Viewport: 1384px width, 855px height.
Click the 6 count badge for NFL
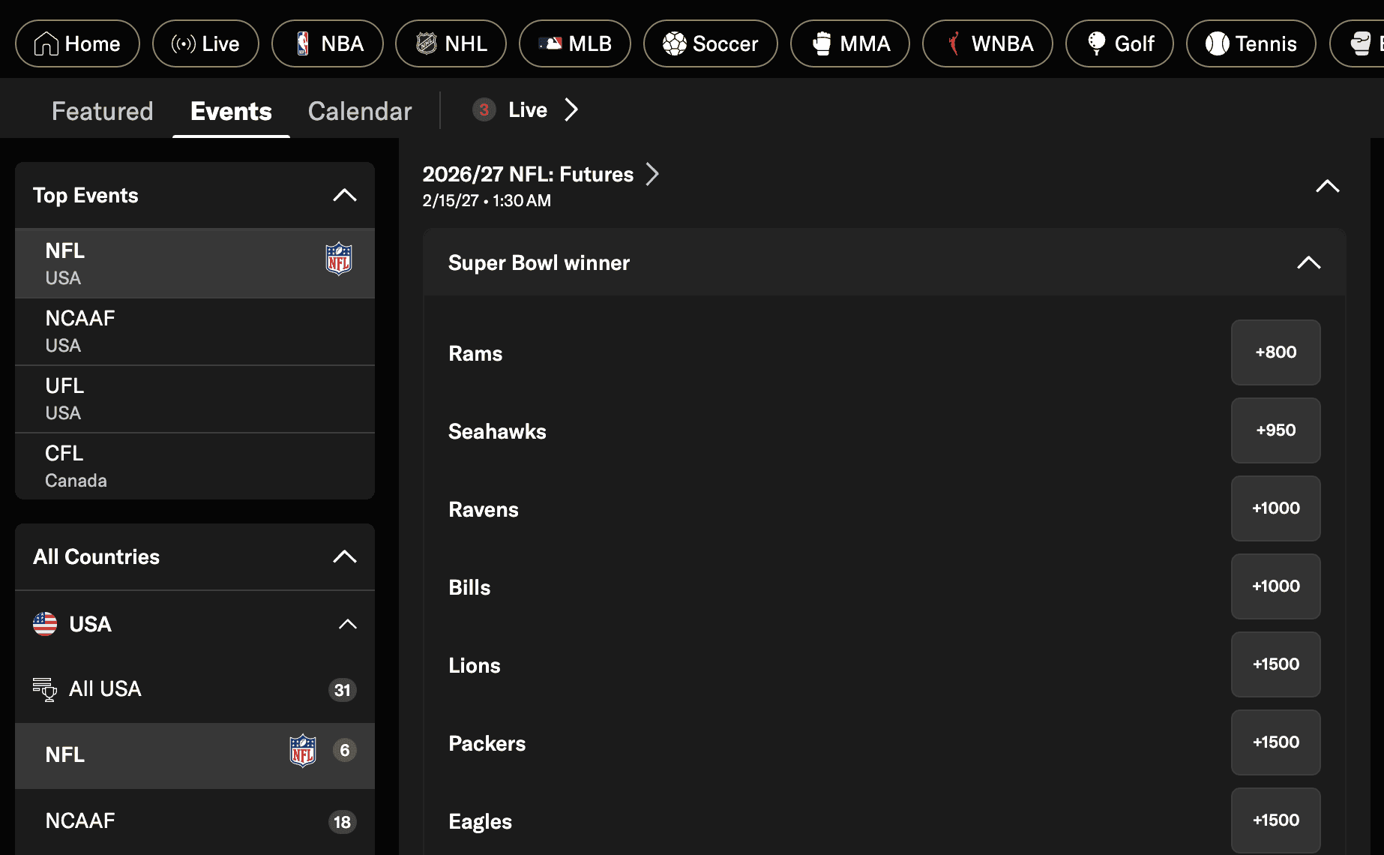coord(345,750)
